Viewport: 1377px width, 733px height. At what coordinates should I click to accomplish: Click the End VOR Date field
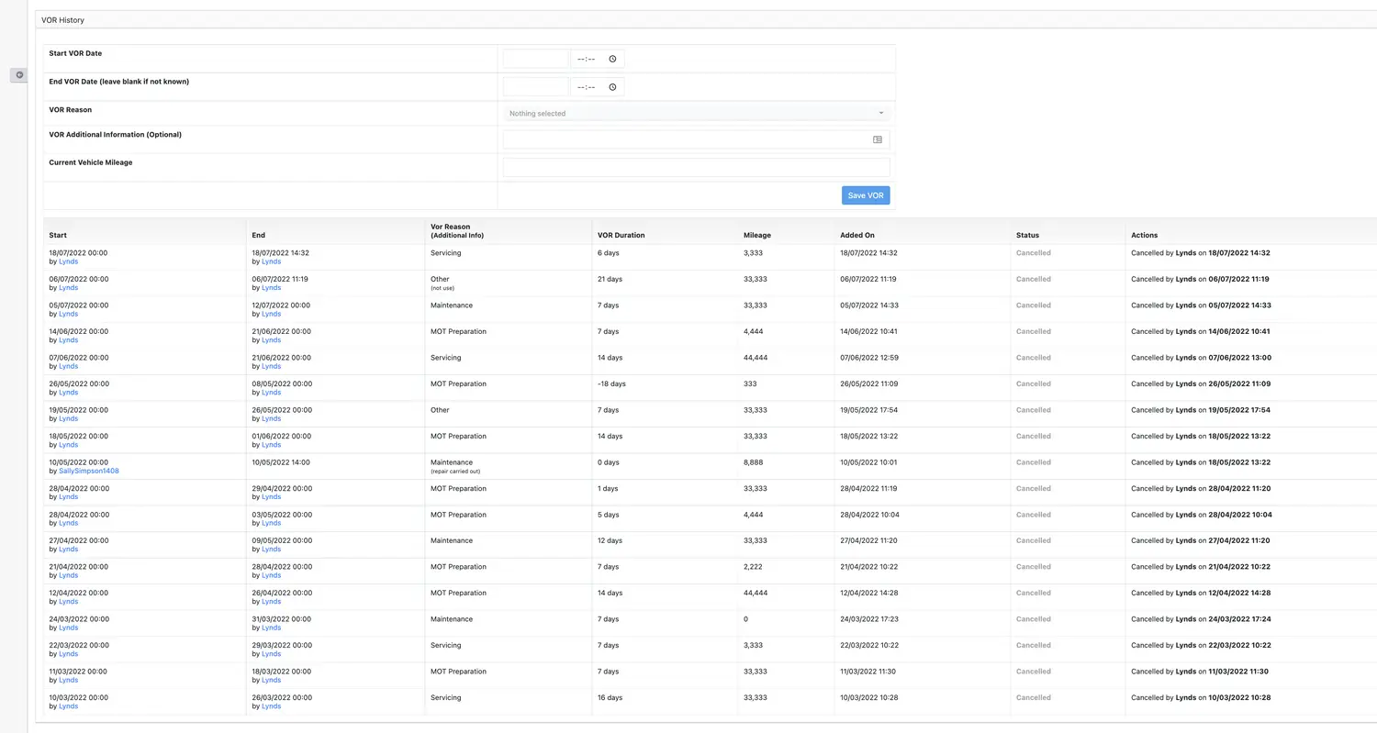tap(535, 87)
